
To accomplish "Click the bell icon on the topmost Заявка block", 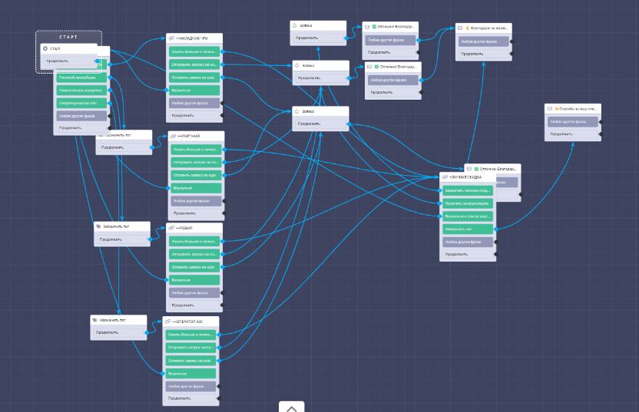I will pyautogui.click(x=296, y=25).
